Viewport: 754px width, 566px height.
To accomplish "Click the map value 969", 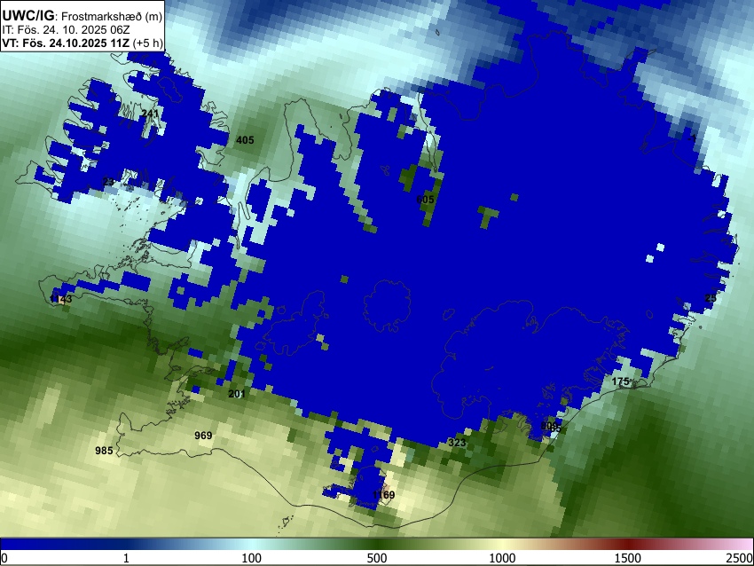I will tap(203, 436).
